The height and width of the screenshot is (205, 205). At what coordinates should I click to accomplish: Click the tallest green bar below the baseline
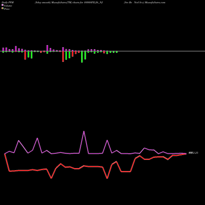point(82,57)
